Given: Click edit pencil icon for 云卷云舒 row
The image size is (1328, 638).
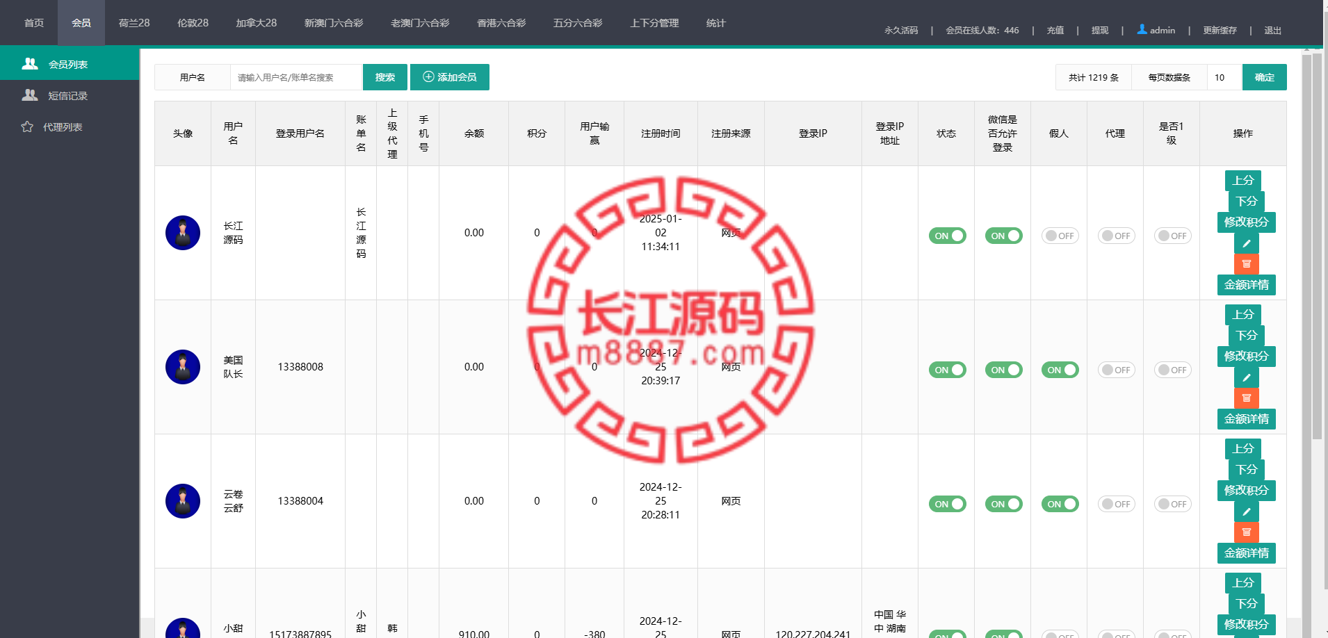Looking at the screenshot, I should (1247, 512).
